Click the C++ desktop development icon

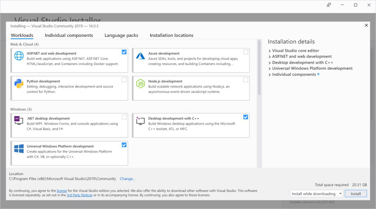coord(140,120)
